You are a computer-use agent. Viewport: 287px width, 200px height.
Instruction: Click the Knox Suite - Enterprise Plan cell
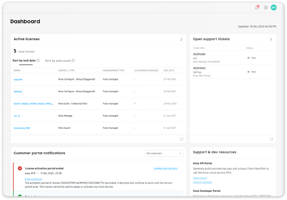click(x=73, y=104)
